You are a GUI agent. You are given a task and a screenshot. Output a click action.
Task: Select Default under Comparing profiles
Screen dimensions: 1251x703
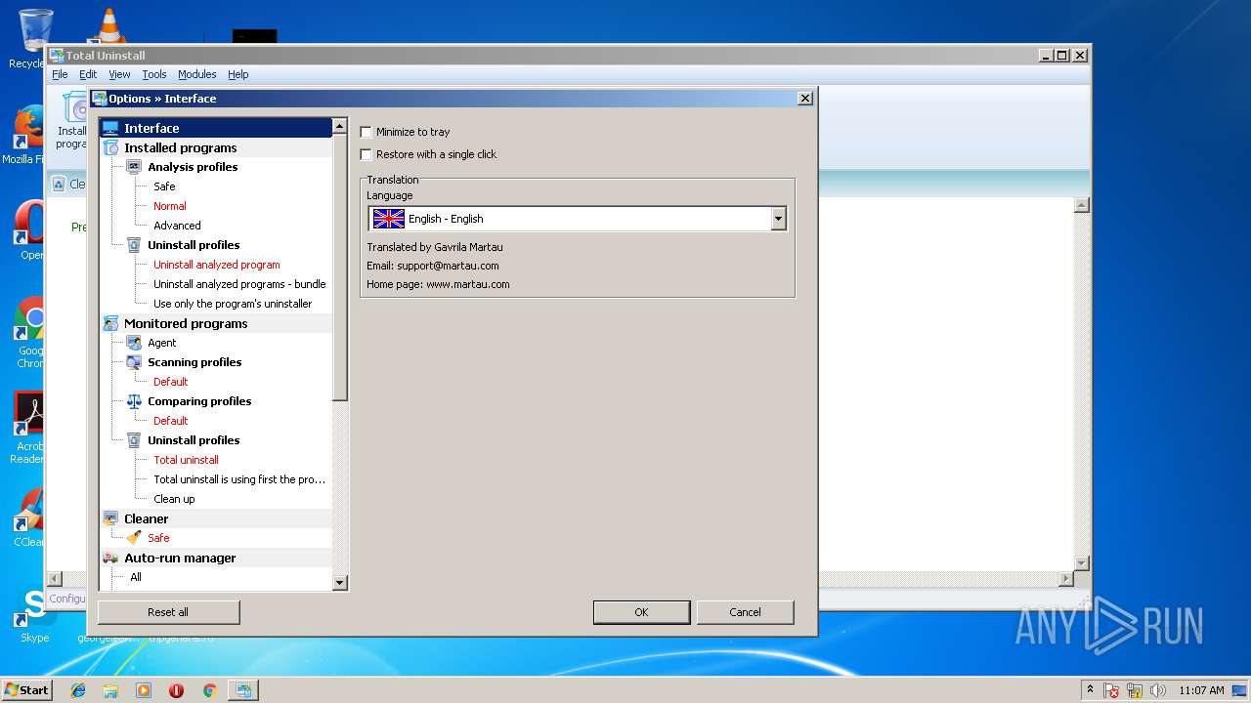[x=170, y=421]
